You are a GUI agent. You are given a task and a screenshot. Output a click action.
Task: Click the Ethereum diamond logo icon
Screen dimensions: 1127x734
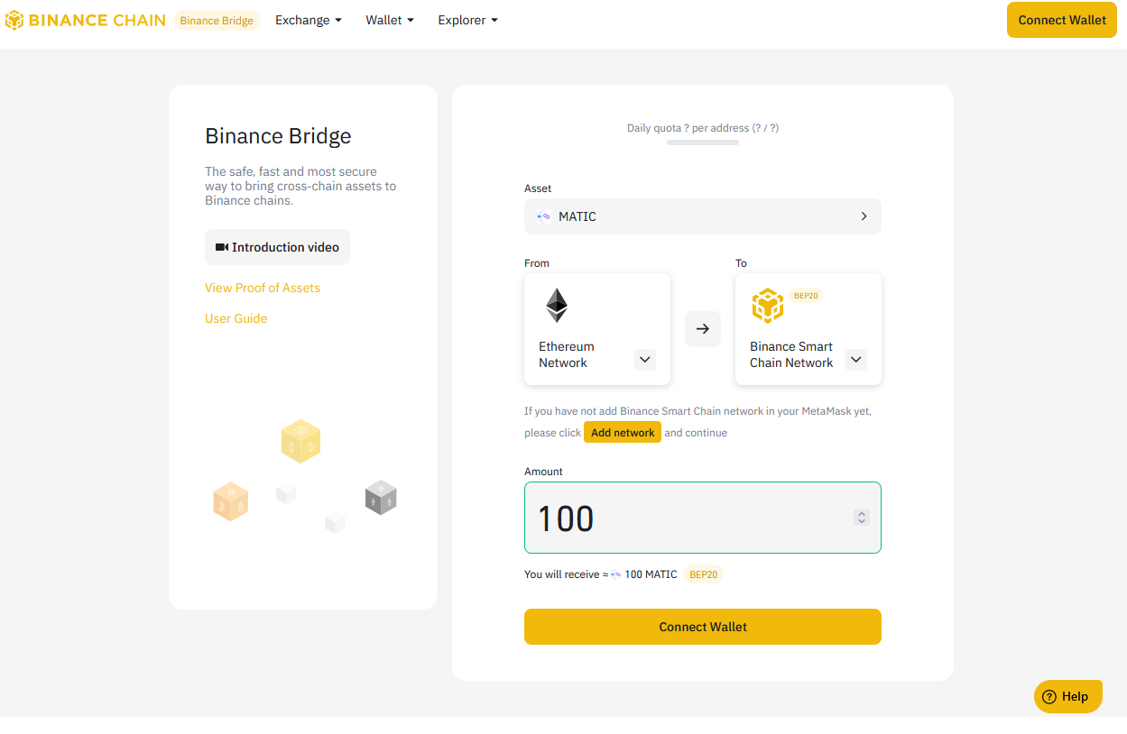pyautogui.click(x=557, y=306)
